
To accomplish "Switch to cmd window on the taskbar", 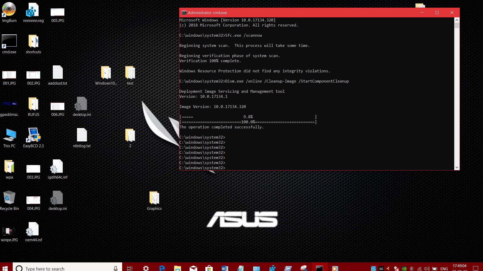I will coord(319,268).
